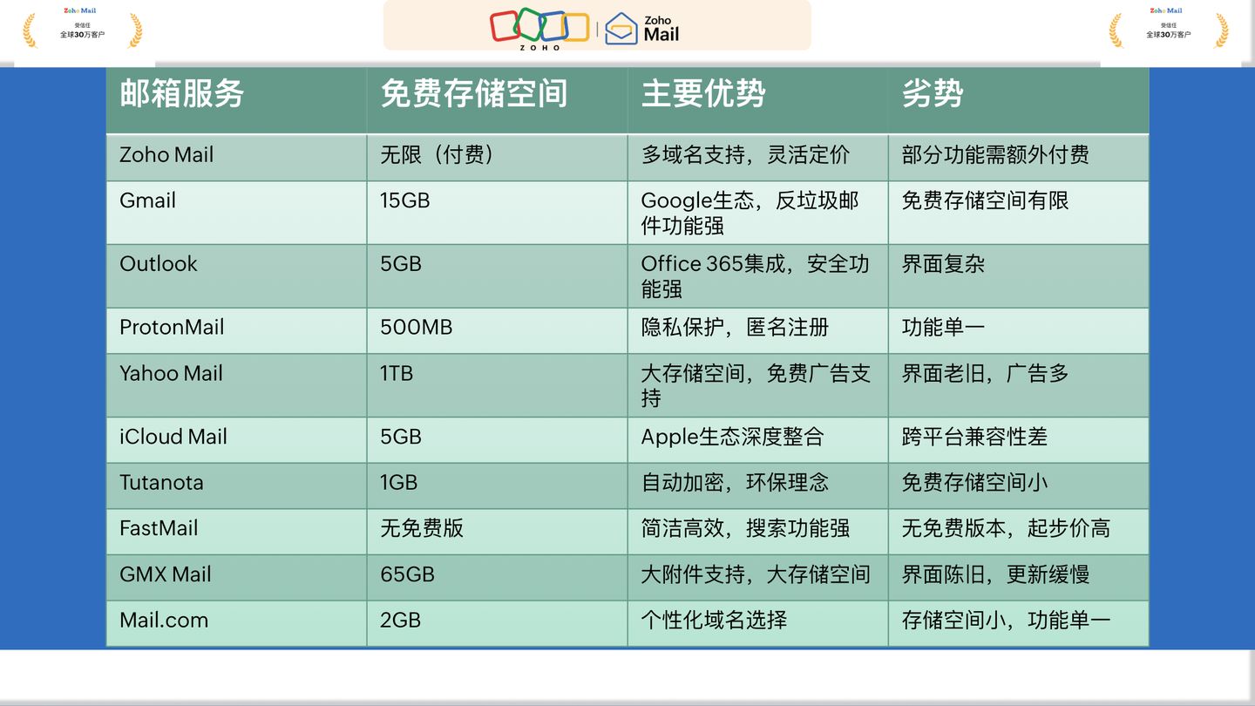Select the 劣势 column header
This screenshot has height=706, width=1255.
point(1018,101)
